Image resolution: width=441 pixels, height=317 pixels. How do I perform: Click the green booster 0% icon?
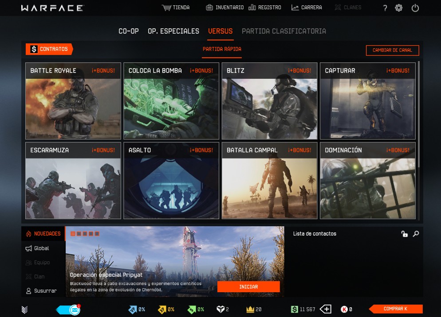click(x=192, y=309)
